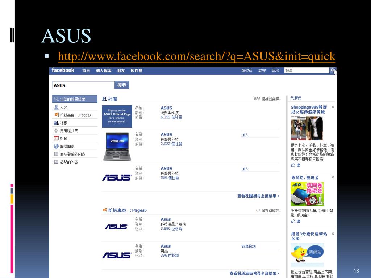Click 登出 to log out
371x278 pixels.
click(275, 71)
